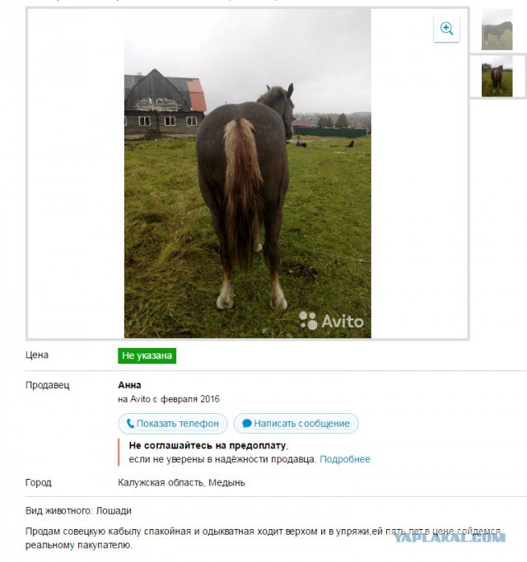
Task: Click the listing description paragraph
Action: point(263,538)
